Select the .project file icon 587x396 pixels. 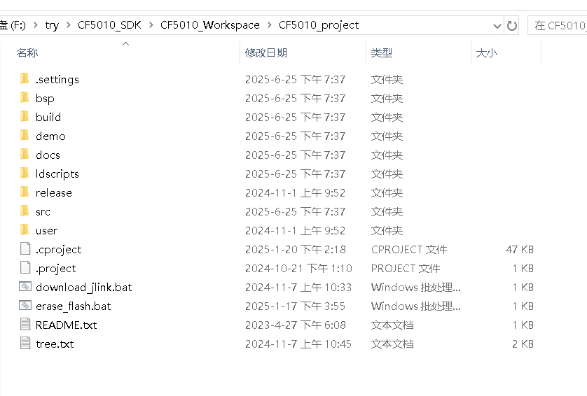(x=25, y=268)
